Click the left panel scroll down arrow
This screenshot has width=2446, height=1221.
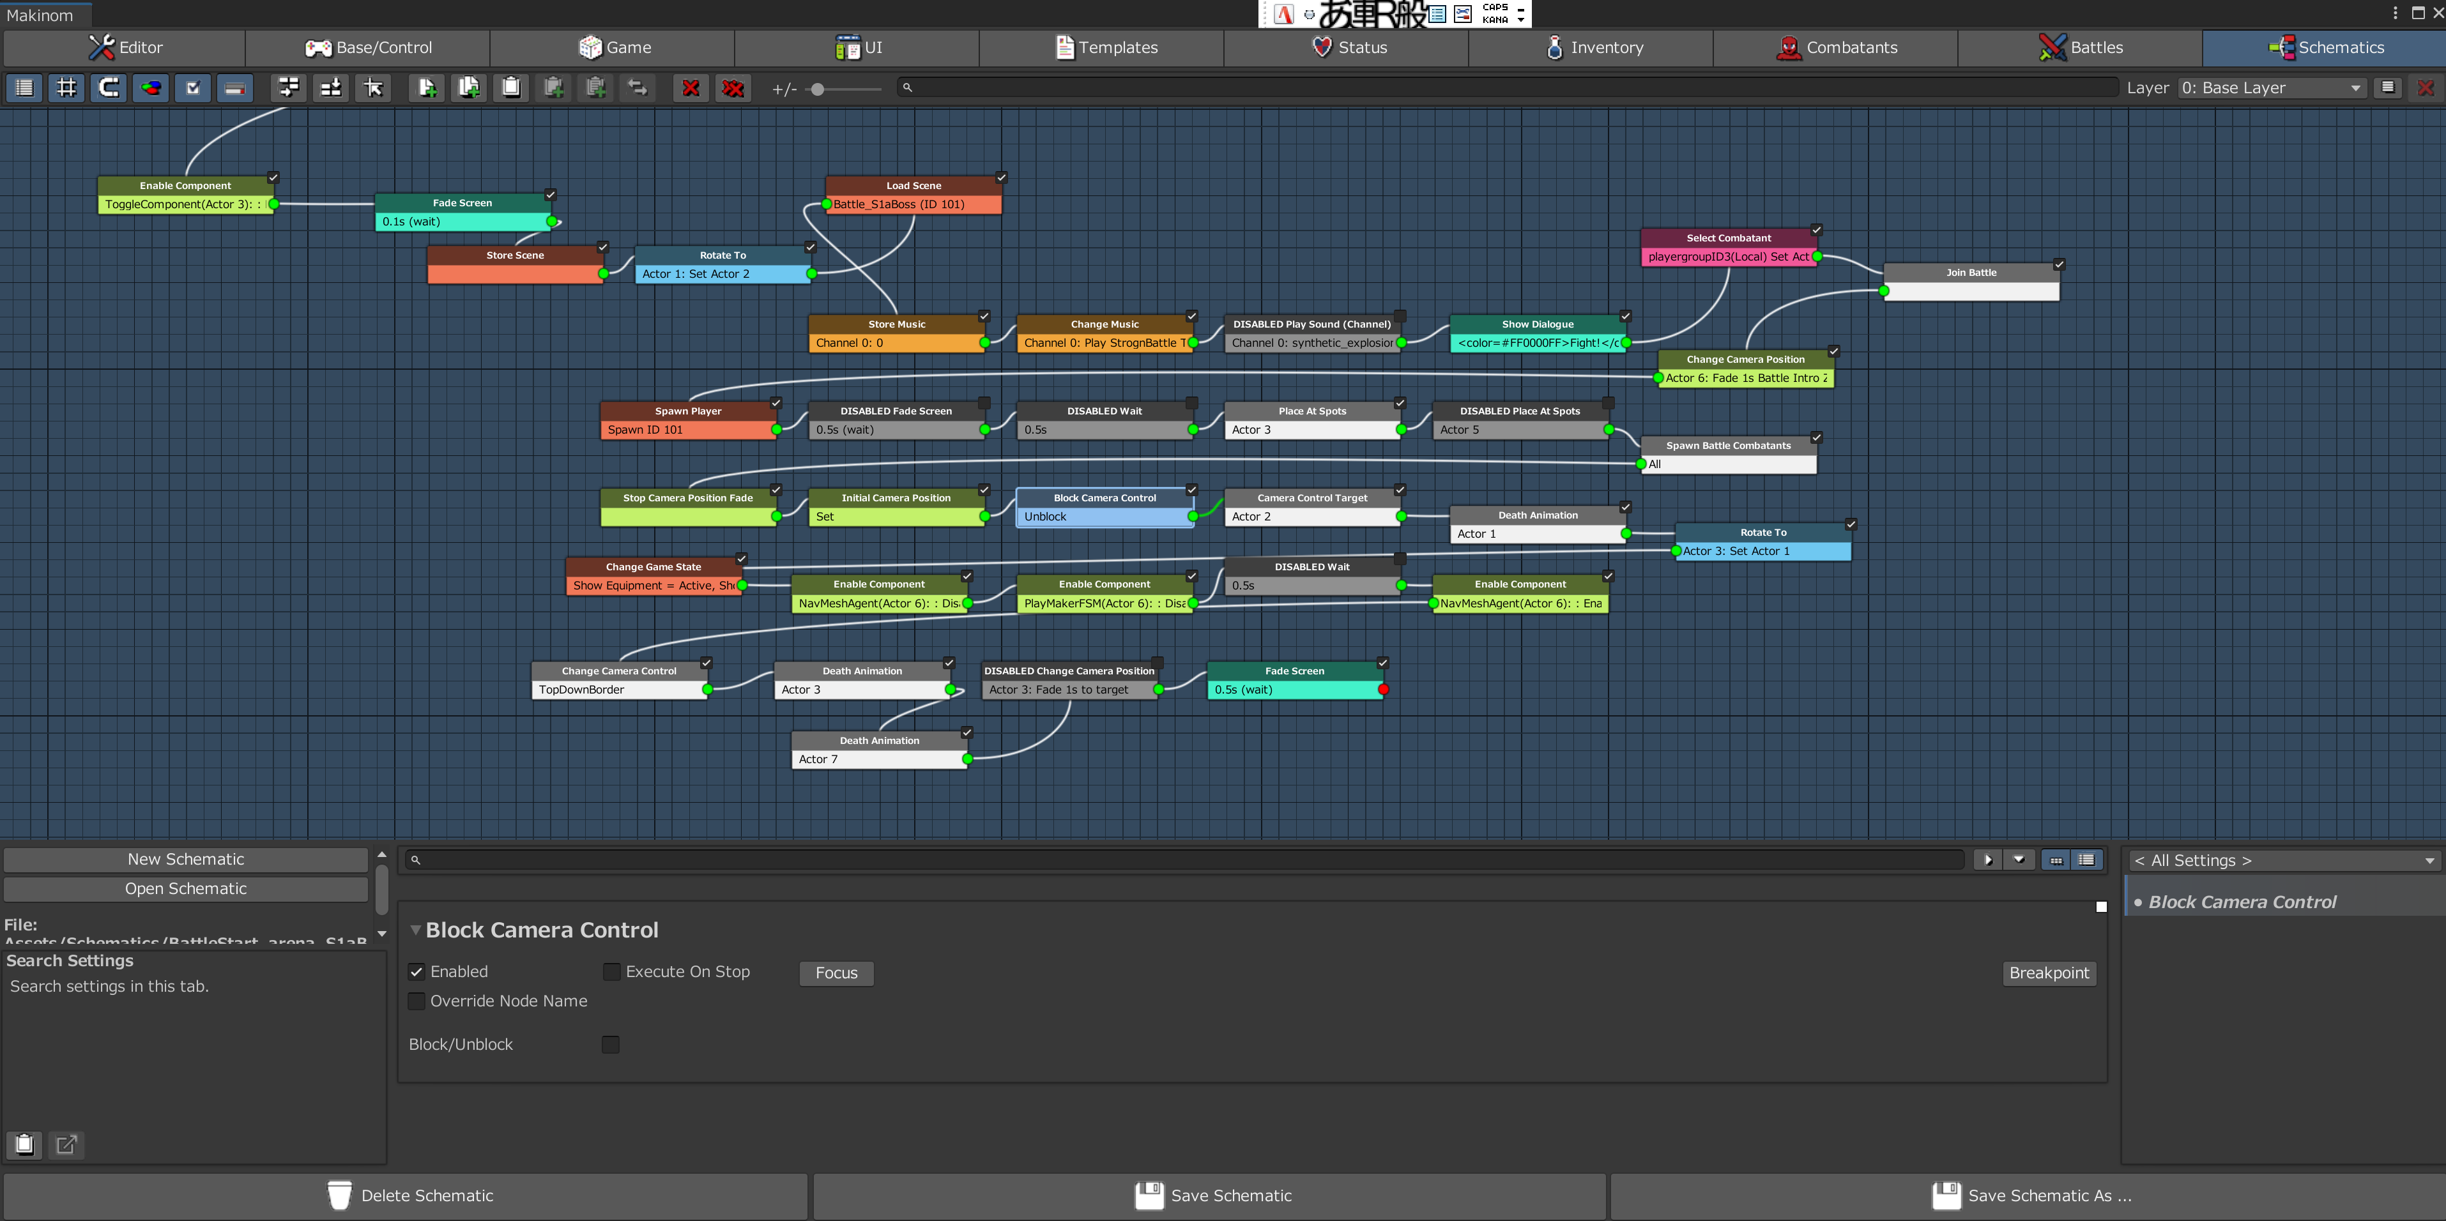(x=382, y=934)
